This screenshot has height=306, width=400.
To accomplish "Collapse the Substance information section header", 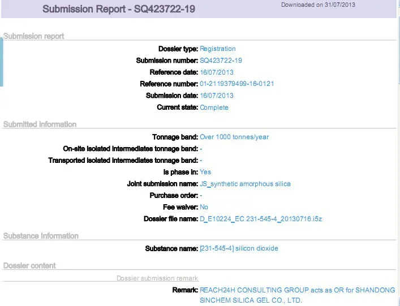I will click(41, 236).
